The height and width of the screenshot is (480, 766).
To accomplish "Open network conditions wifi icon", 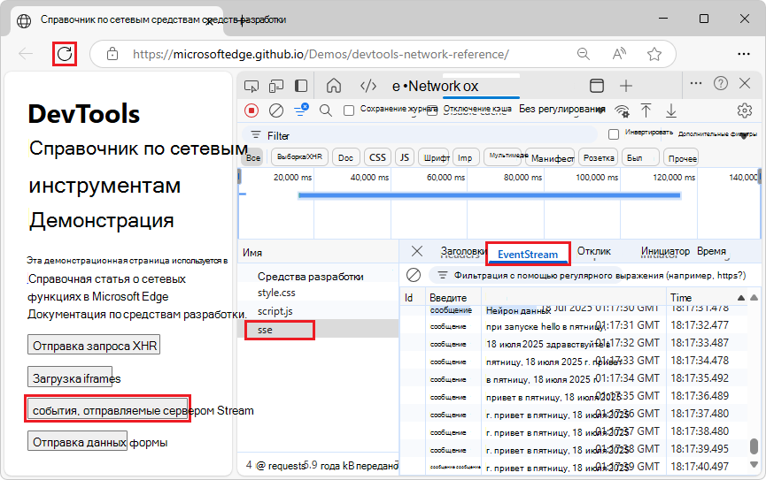I will click(x=622, y=110).
